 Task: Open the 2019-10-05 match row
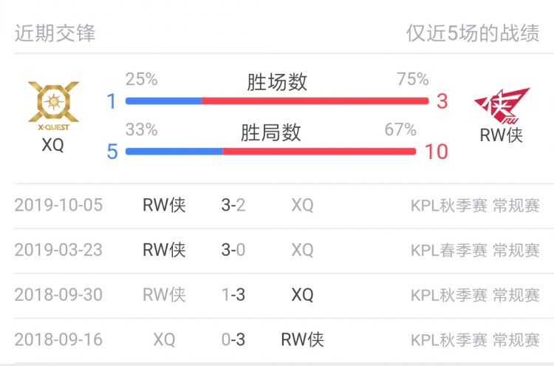pos(277,205)
